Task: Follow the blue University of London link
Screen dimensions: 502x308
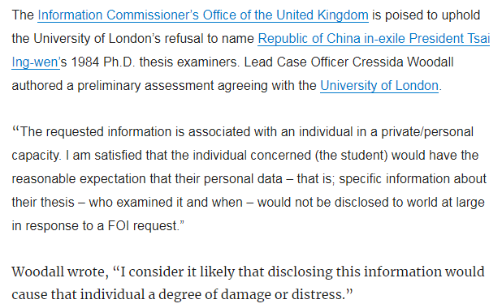Action: tap(379, 86)
